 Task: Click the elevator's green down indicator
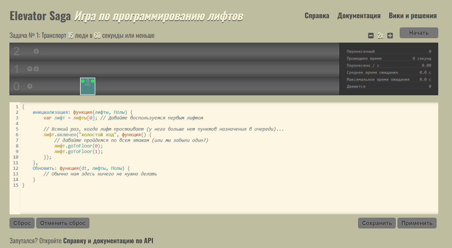point(92,81)
